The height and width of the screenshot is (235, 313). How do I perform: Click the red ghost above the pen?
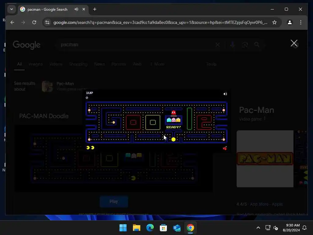coord(174,113)
